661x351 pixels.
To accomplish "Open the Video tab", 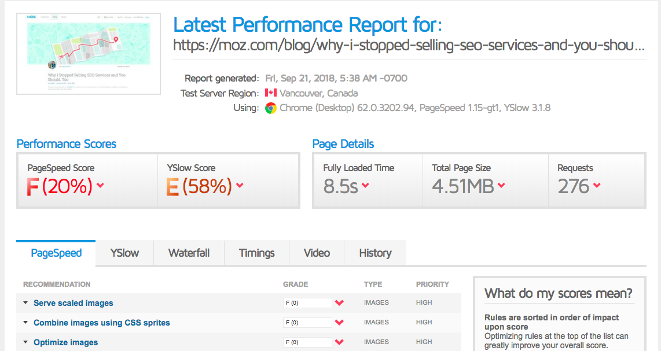I will tap(317, 253).
